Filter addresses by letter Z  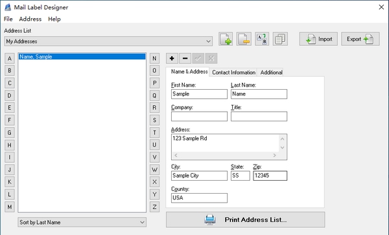click(154, 207)
